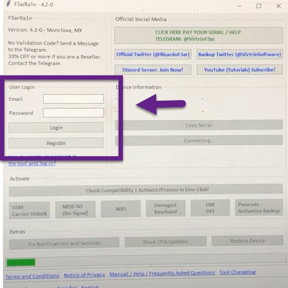
Task: Open Terms and Conditions link
Action: tap(32, 276)
